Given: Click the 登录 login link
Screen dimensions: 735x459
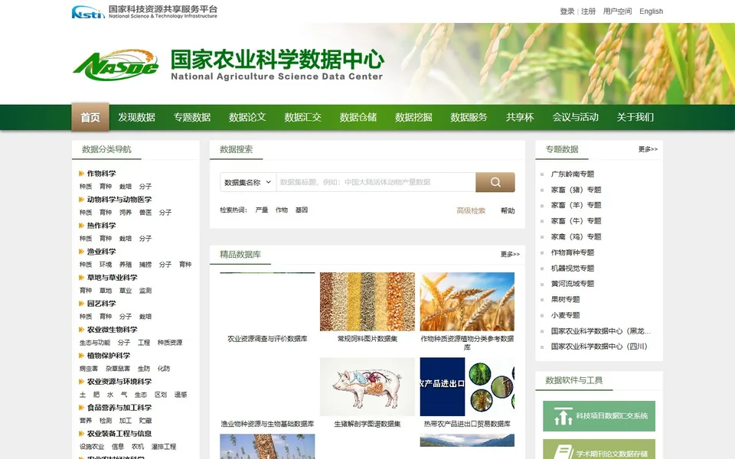Looking at the screenshot, I should [567, 11].
